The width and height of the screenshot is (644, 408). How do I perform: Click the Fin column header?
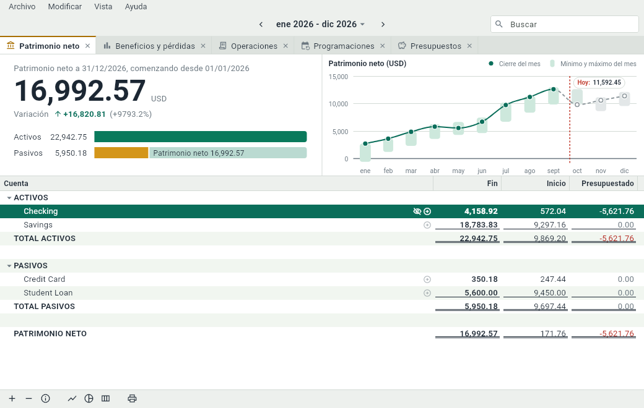[468, 184]
